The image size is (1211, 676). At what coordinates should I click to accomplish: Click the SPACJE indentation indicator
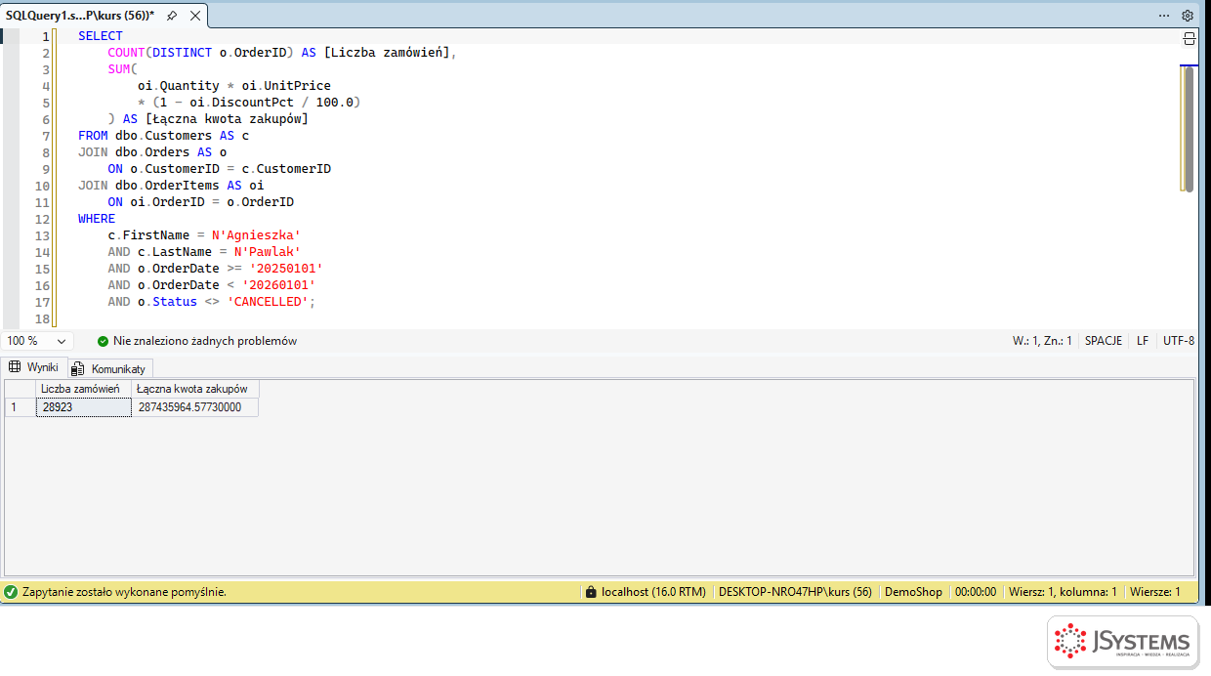click(x=1104, y=341)
